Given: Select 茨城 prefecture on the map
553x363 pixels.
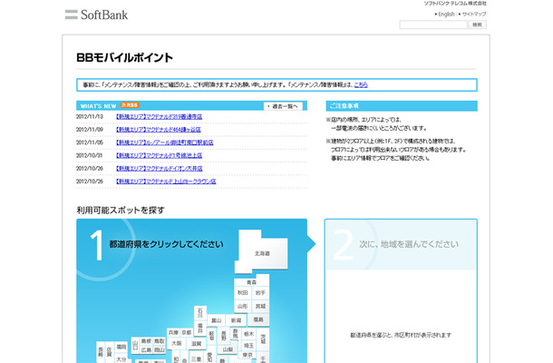Looking at the screenshot, I should 263,339.
